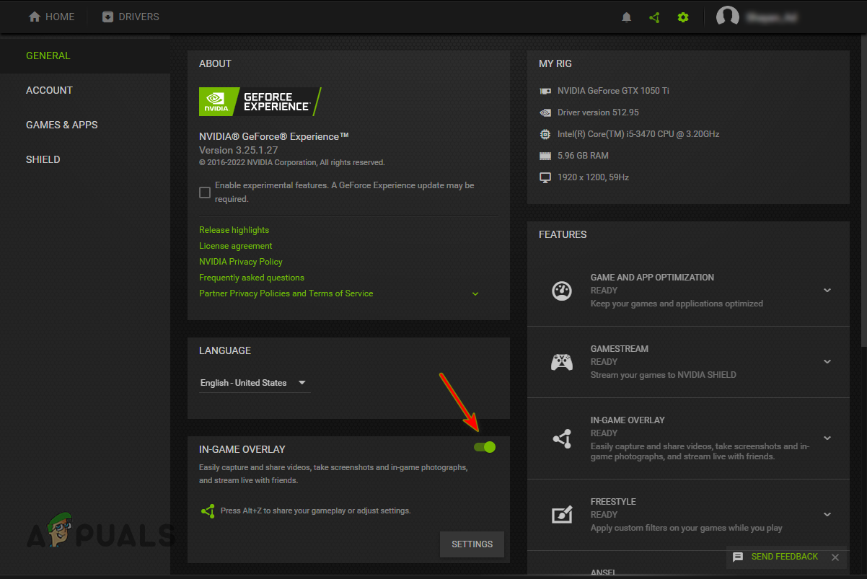The width and height of the screenshot is (867, 579).
Task: Select GAMES & APPS in the sidebar
Action: coord(61,125)
